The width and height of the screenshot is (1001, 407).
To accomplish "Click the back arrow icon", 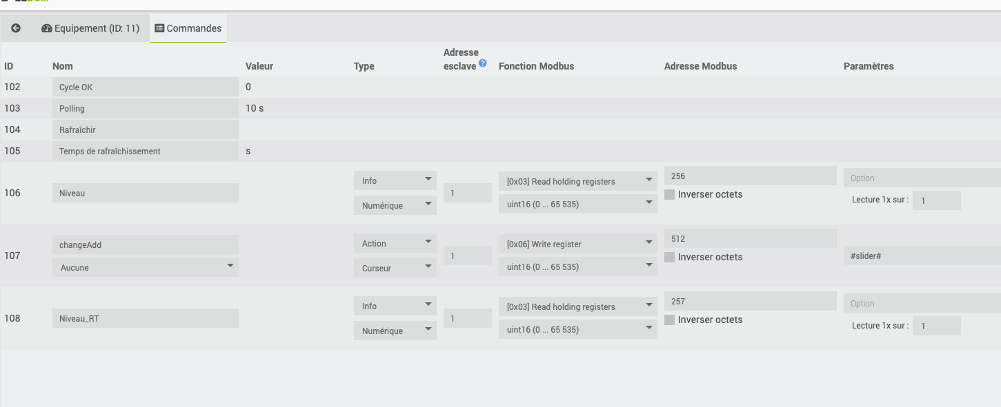I will (x=16, y=28).
